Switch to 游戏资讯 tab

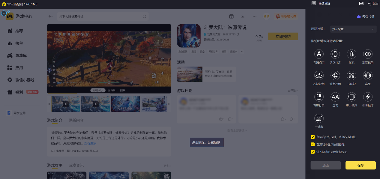76,165
